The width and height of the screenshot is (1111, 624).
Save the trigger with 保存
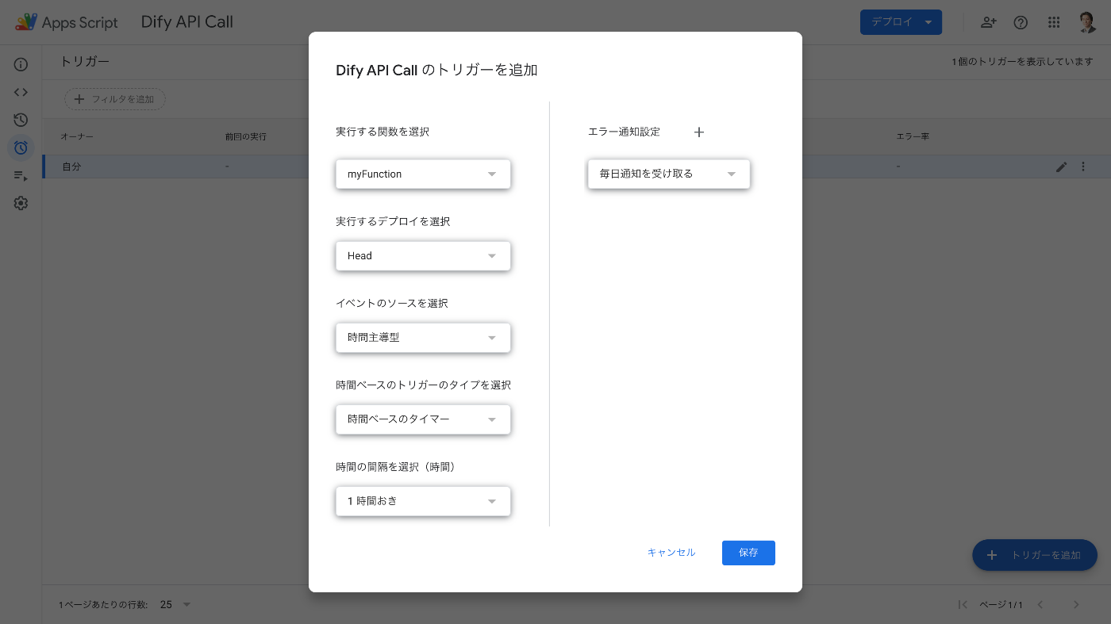748,553
